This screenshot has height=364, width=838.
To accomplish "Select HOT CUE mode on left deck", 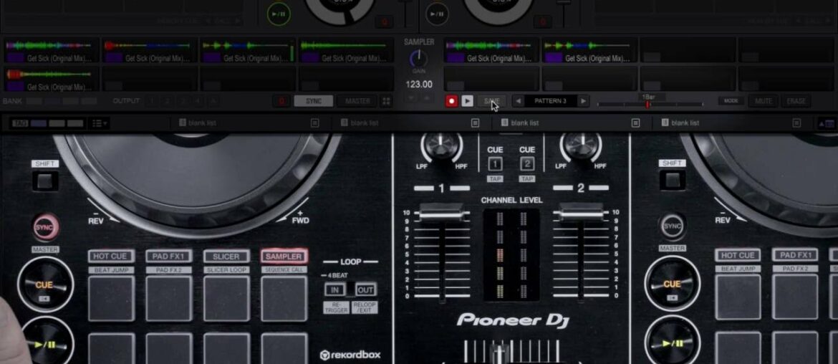I will pos(111,257).
